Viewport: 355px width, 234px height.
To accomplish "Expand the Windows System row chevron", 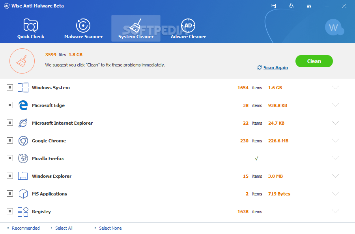I will (x=335, y=87).
